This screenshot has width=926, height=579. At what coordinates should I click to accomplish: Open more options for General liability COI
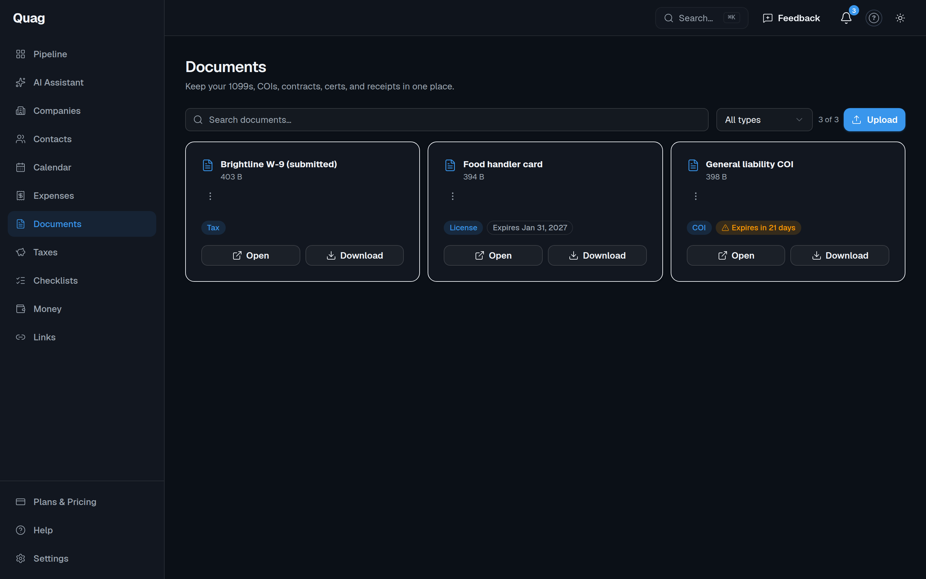pos(696,196)
